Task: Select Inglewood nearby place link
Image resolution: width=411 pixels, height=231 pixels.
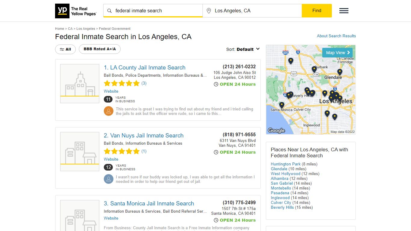Action: tap(280, 198)
